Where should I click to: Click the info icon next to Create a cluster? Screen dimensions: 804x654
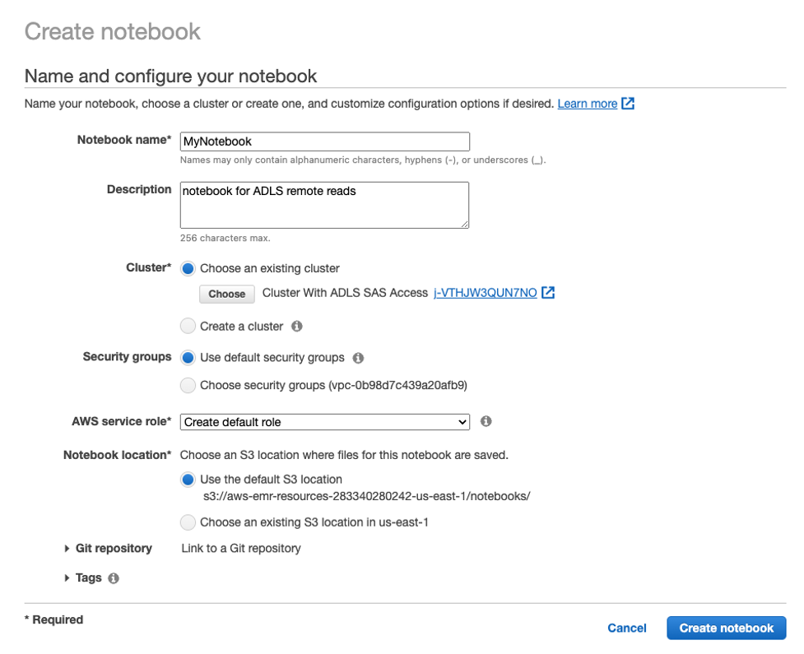pyautogui.click(x=296, y=326)
